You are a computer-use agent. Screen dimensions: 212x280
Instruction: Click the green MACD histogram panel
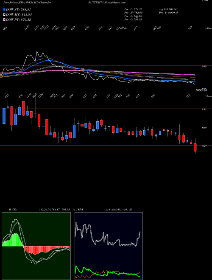[36, 246]
